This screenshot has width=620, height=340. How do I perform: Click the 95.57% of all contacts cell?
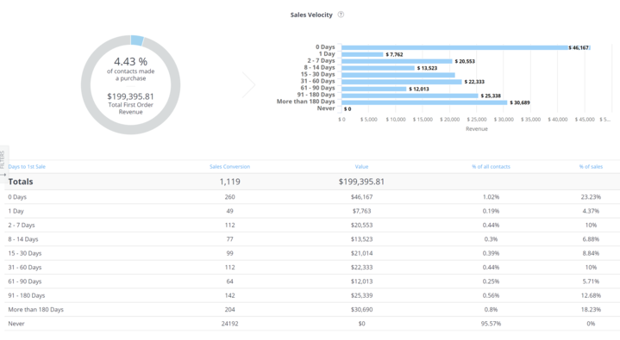point(492,324)
